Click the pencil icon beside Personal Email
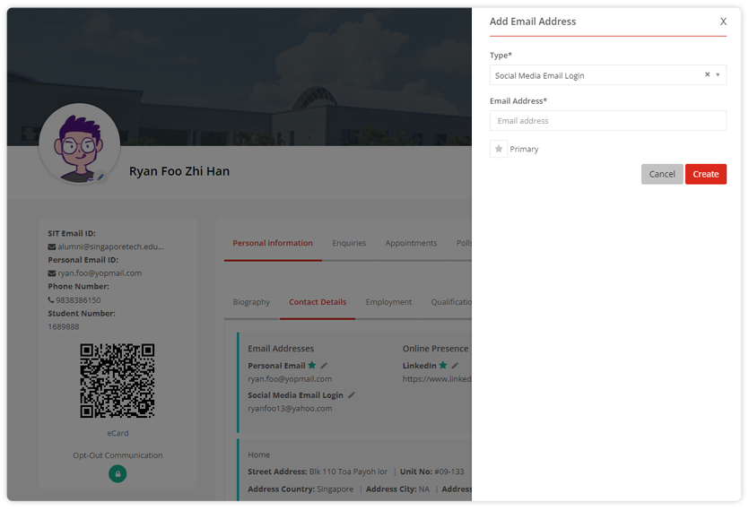The image size is (749, 511). point(324,366)
